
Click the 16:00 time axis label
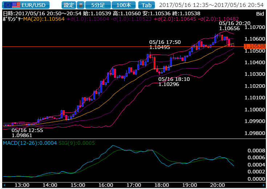pos(106,185)
